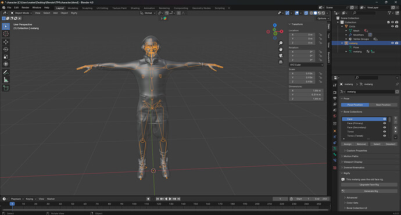The height and width of the screenshot is (215, 401).
Task: Open the Object Mode dropdown
Action: [22, 13]
